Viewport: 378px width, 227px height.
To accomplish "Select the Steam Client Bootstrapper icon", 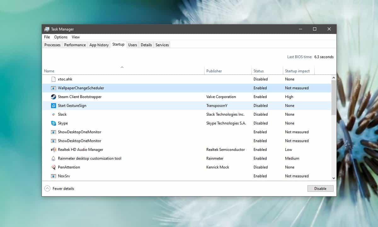I will tap(53, 97).
